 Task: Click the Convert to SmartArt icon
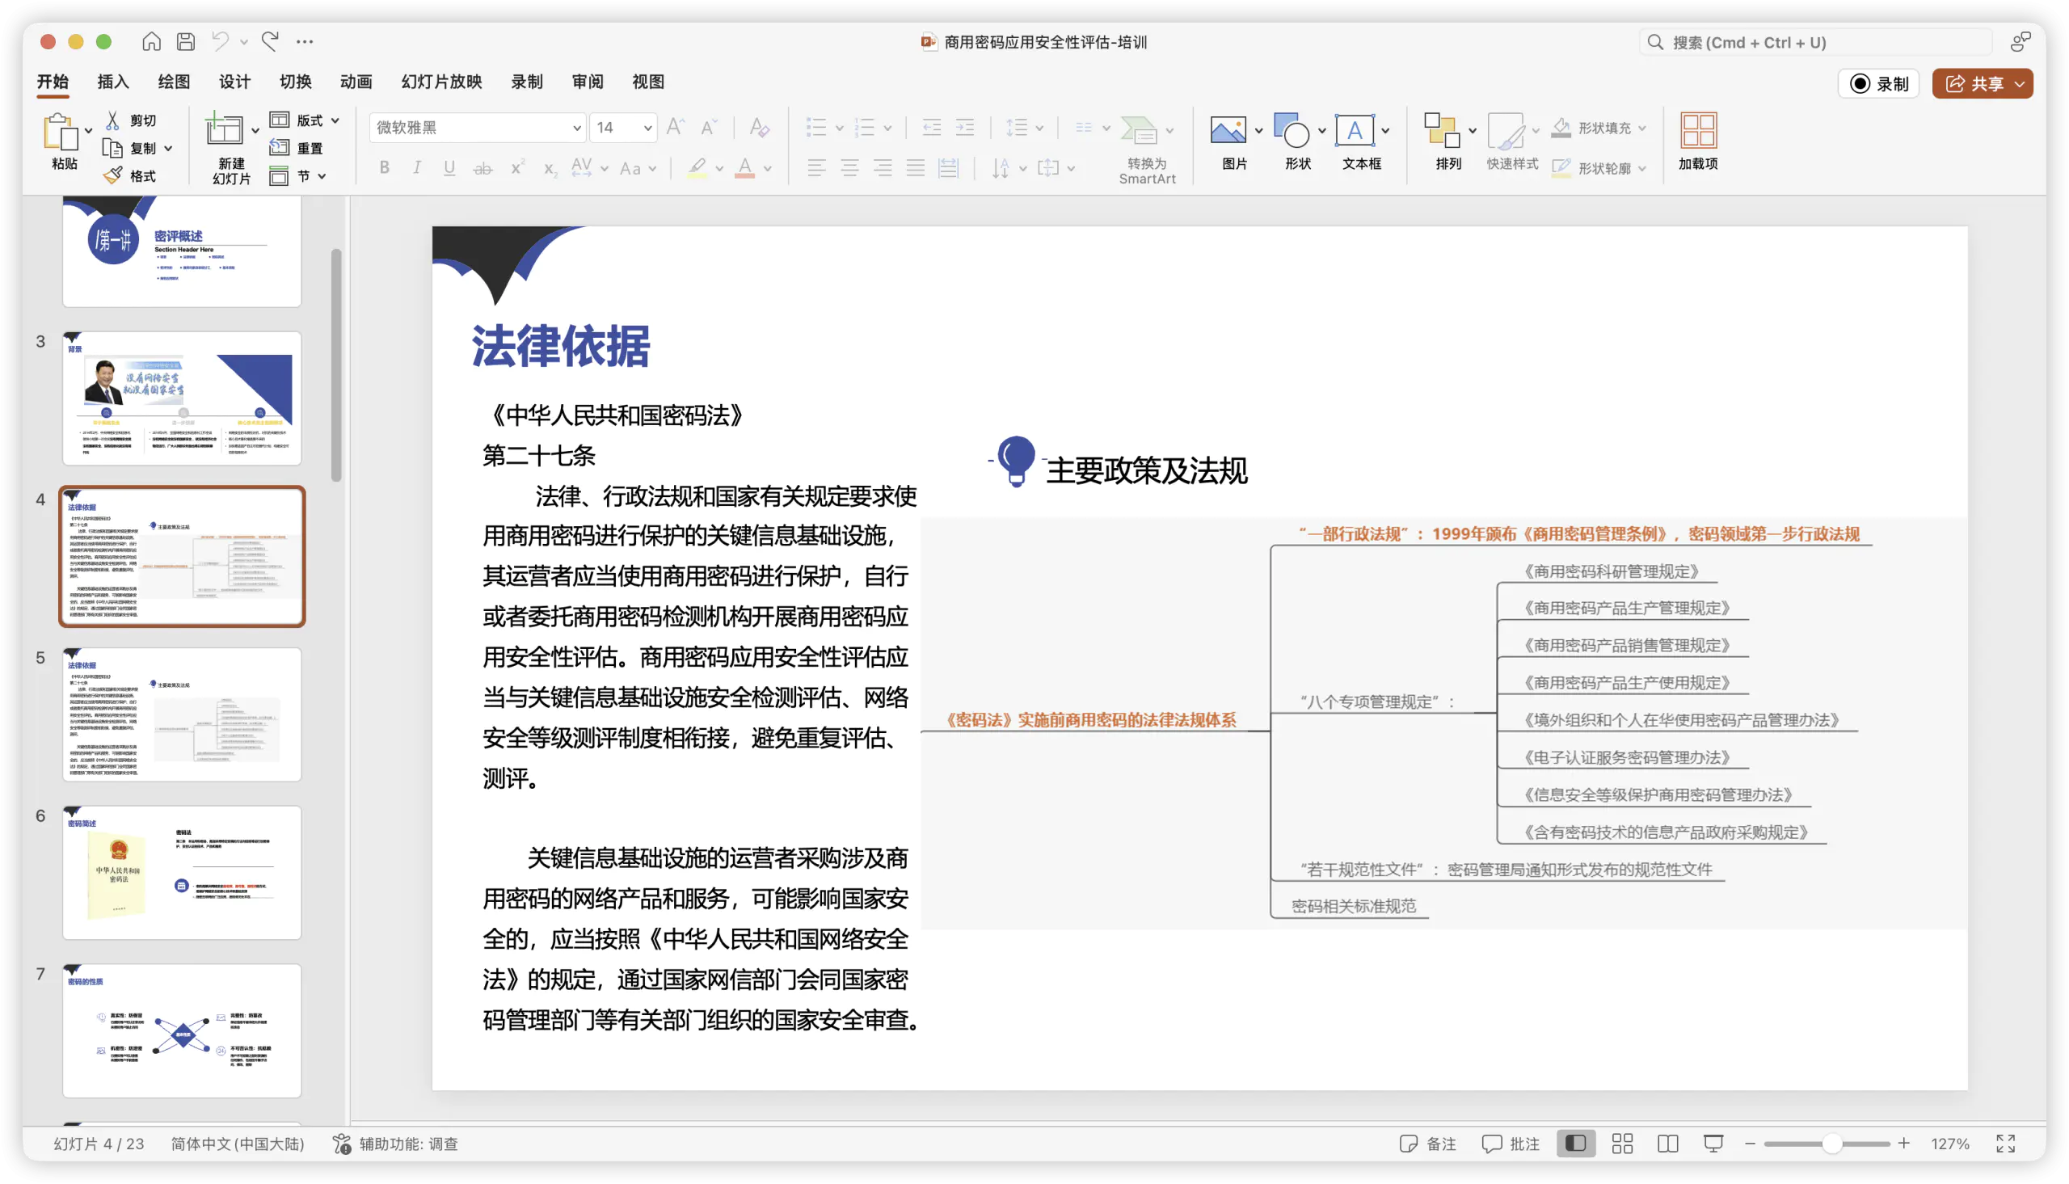(x=1140, y=130)
